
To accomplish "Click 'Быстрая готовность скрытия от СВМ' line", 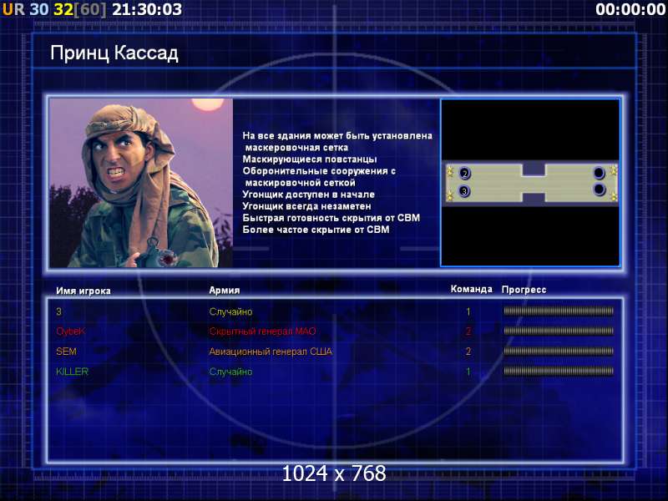I will pyautogui.click(x=331, y=218).
